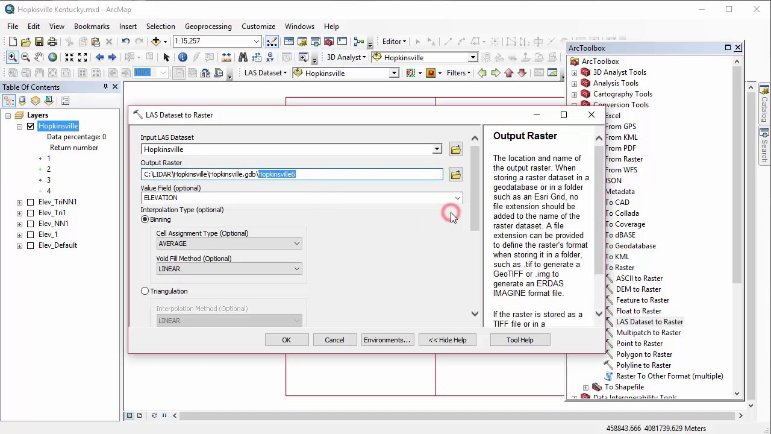
Task: Browse for Output Raster folder icon
Action: point(455,175)
